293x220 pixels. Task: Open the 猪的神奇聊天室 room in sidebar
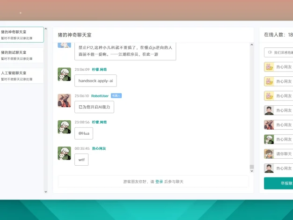click(22, 35)
